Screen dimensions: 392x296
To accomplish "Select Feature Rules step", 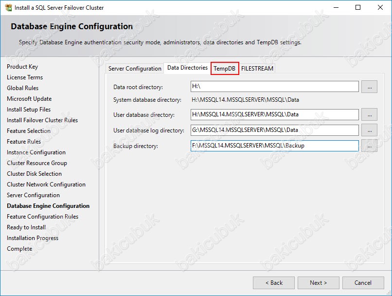I will click(24, 142).
